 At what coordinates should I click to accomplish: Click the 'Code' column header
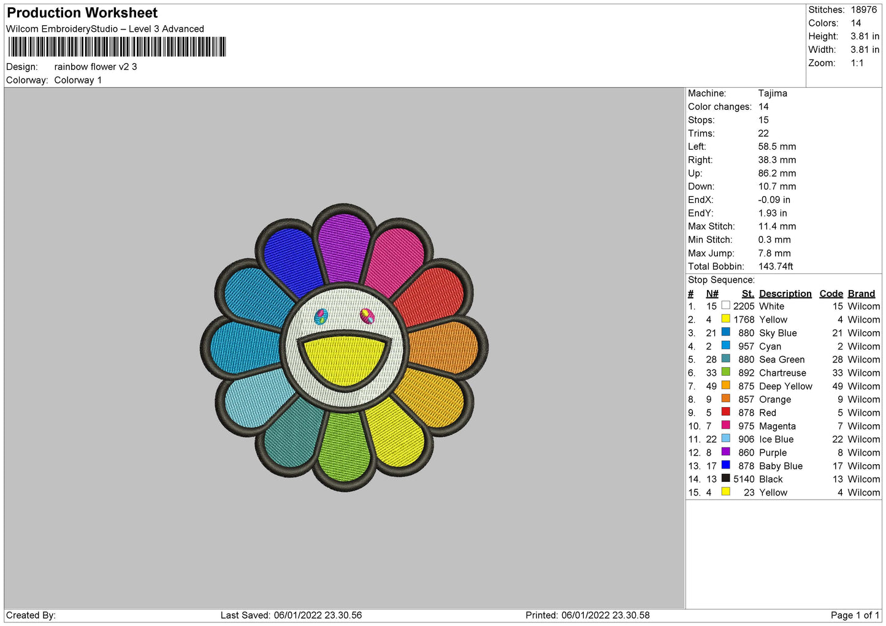pyautogui.click(x=831, y=294)
